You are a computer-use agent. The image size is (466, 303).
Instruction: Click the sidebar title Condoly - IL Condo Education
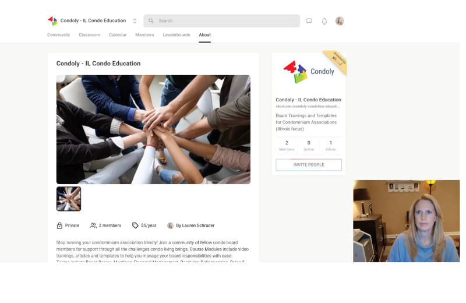click(309, 100)
